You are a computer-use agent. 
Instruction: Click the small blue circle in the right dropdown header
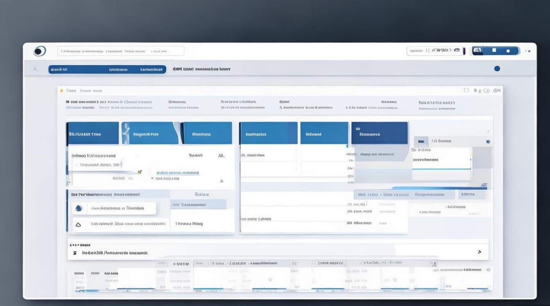coord(488,142)
